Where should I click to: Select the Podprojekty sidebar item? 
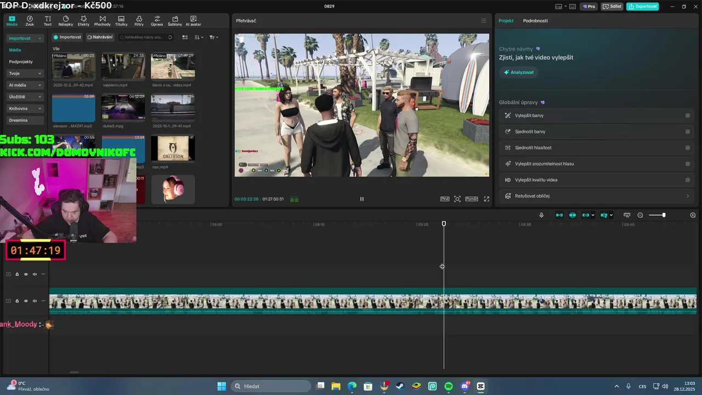click(21, 62)
